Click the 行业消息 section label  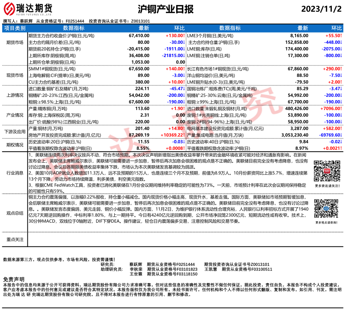coord(15,172)
